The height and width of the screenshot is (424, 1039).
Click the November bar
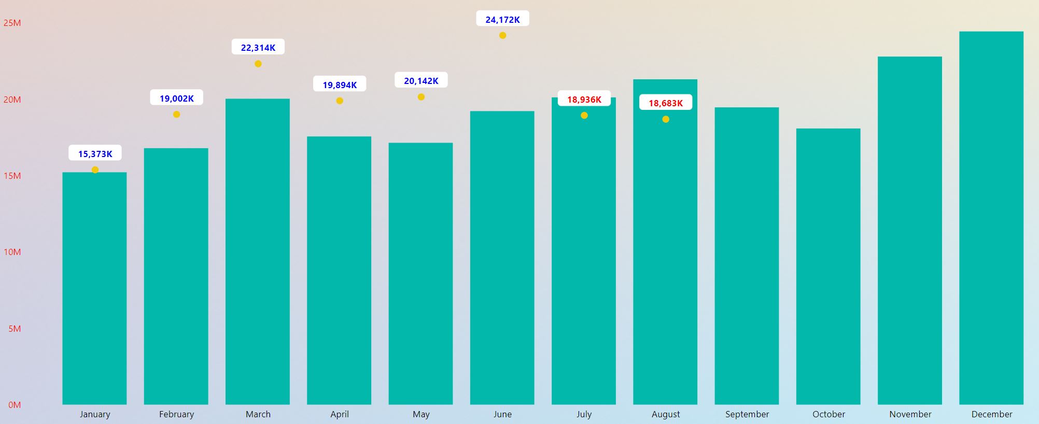pos(910,231)
